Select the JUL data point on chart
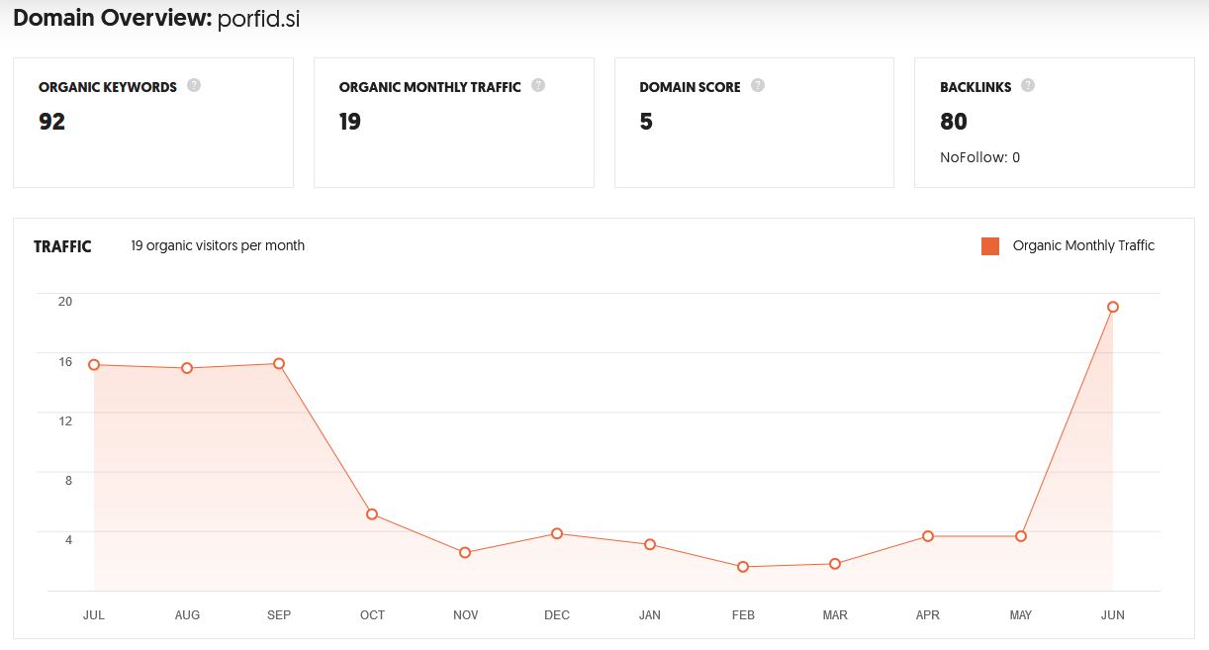1209x650 pixels. coord(94,365)
